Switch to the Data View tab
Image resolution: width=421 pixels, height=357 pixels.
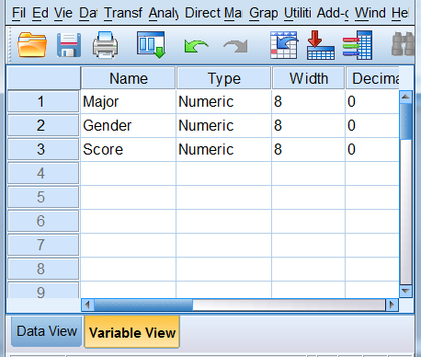pos(47,331)
